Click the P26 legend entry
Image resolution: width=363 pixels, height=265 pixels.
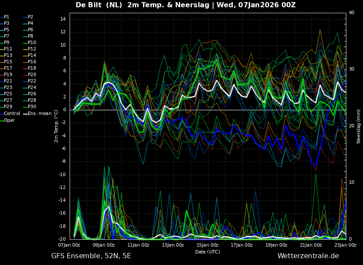(29, 94)
